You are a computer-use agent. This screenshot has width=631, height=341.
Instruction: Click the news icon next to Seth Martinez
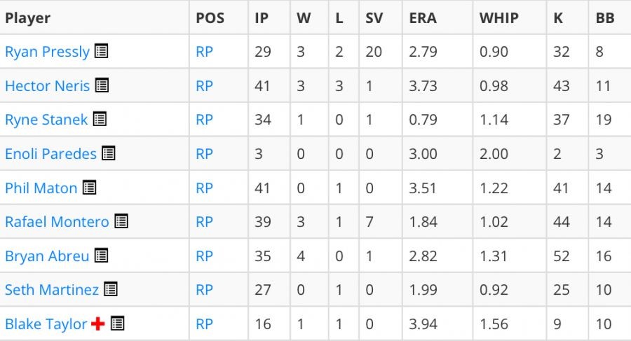click(x=110, y=289)
